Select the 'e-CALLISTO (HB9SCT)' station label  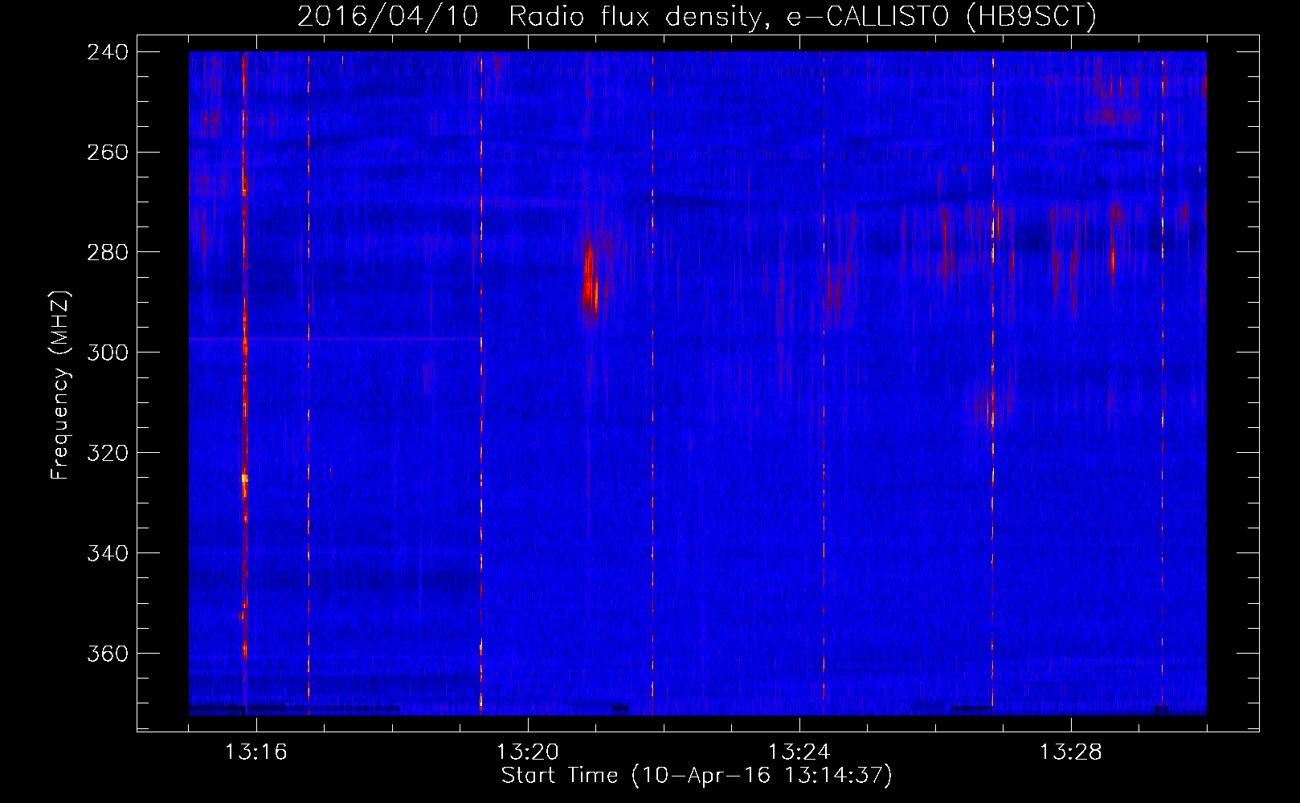[942, 16]
